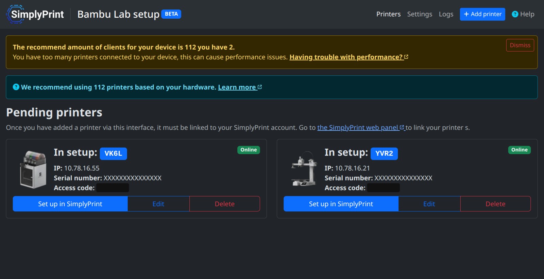The image size is (544, 279).
Task: Click the hidden access code for VK6L
Action: point(113,188)
